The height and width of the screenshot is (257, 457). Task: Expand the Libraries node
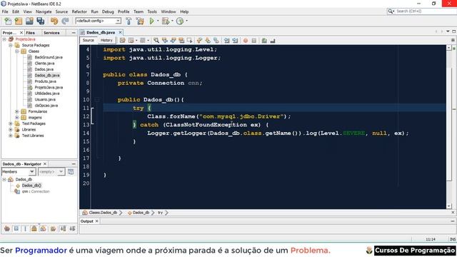tap(11, 130)
